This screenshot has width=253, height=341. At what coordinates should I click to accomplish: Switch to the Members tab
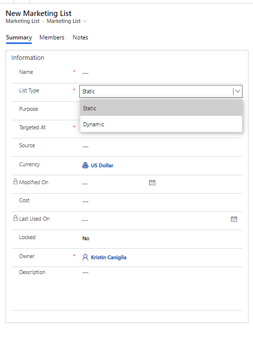click(52, 37)
